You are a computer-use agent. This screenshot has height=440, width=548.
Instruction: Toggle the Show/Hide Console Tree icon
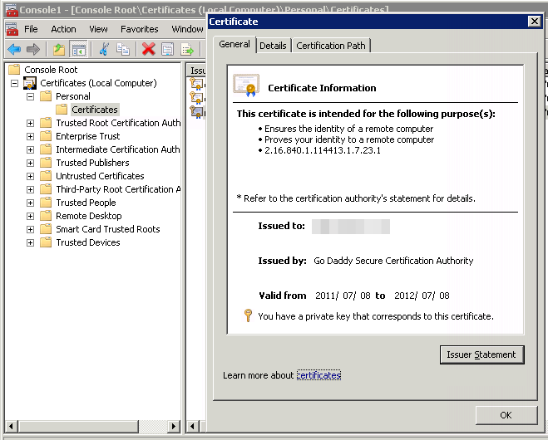pyautogui.click(x=78, y=49)
